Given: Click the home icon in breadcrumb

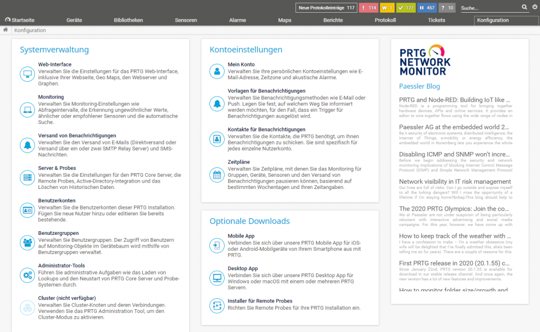Looking at the screenshot, I should click(5, 30).
